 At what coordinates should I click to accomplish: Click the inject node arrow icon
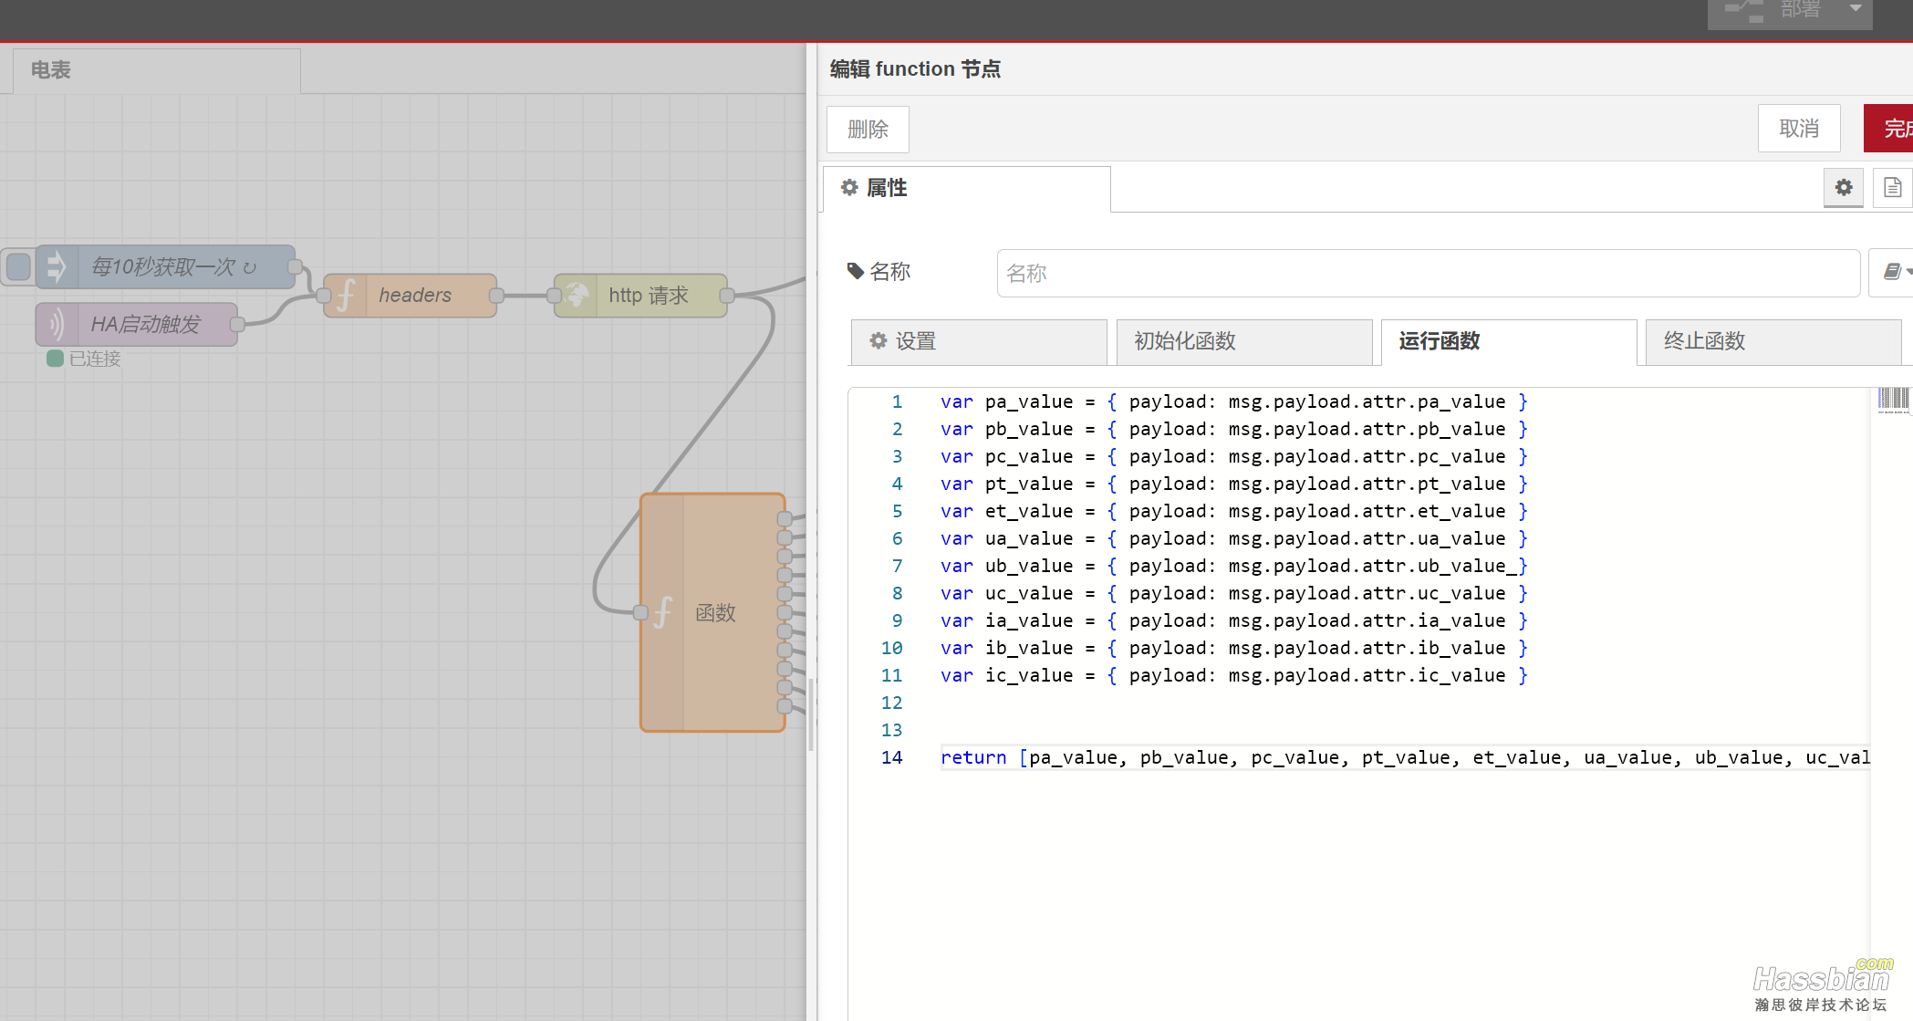(57, 266)
